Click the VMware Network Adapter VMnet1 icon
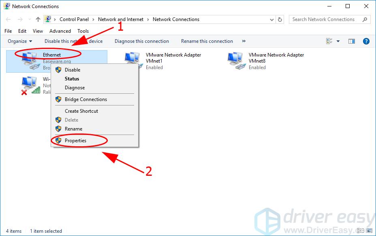Viewport: 376px width, 236px height. (133, 61)
